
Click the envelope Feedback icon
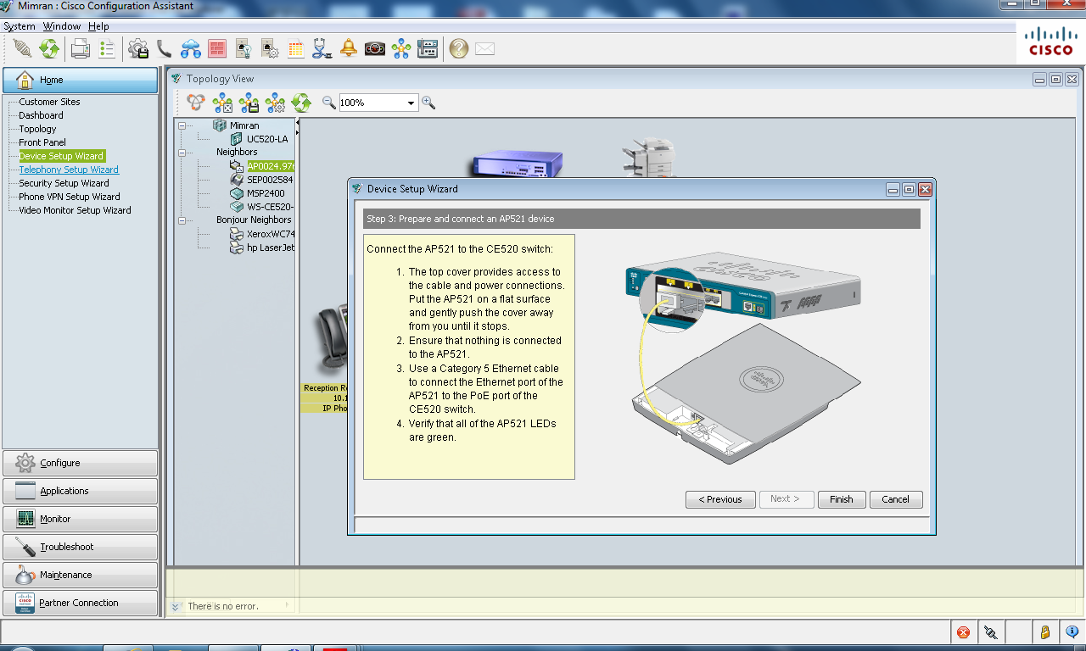(x=484, y=48)
